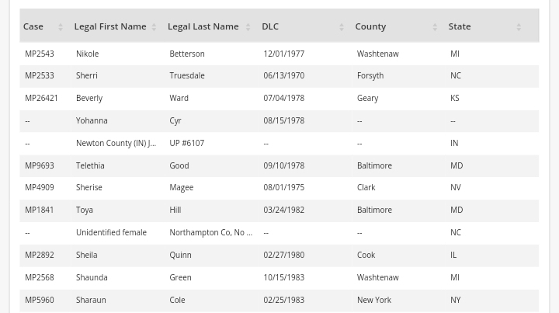Viewport: 559px width, 313px height.
Task: Open case MP4909 for Sherise Magee
Action: pos(40,188)
